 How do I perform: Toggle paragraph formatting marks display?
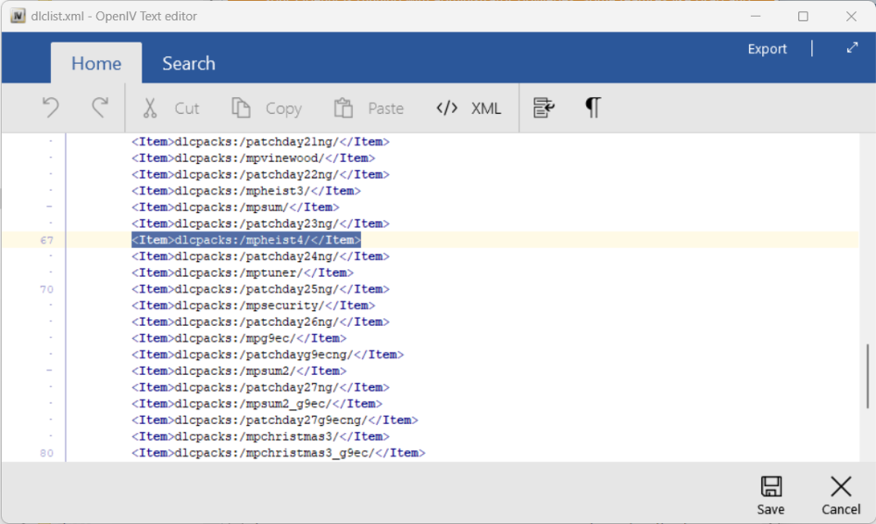593,107
